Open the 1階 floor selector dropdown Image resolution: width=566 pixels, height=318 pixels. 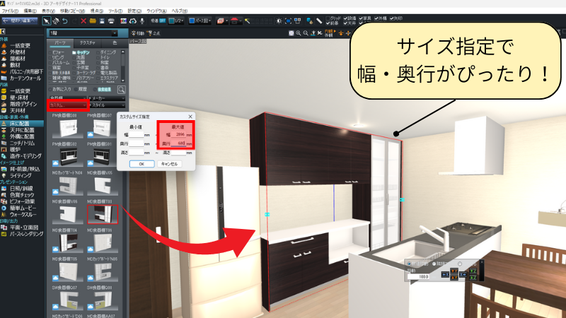(83, 33)
